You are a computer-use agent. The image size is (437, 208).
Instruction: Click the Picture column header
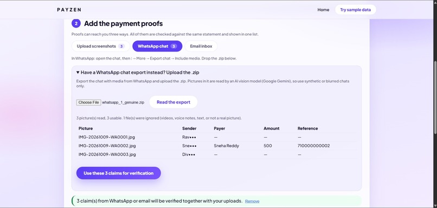pos(86,128)
